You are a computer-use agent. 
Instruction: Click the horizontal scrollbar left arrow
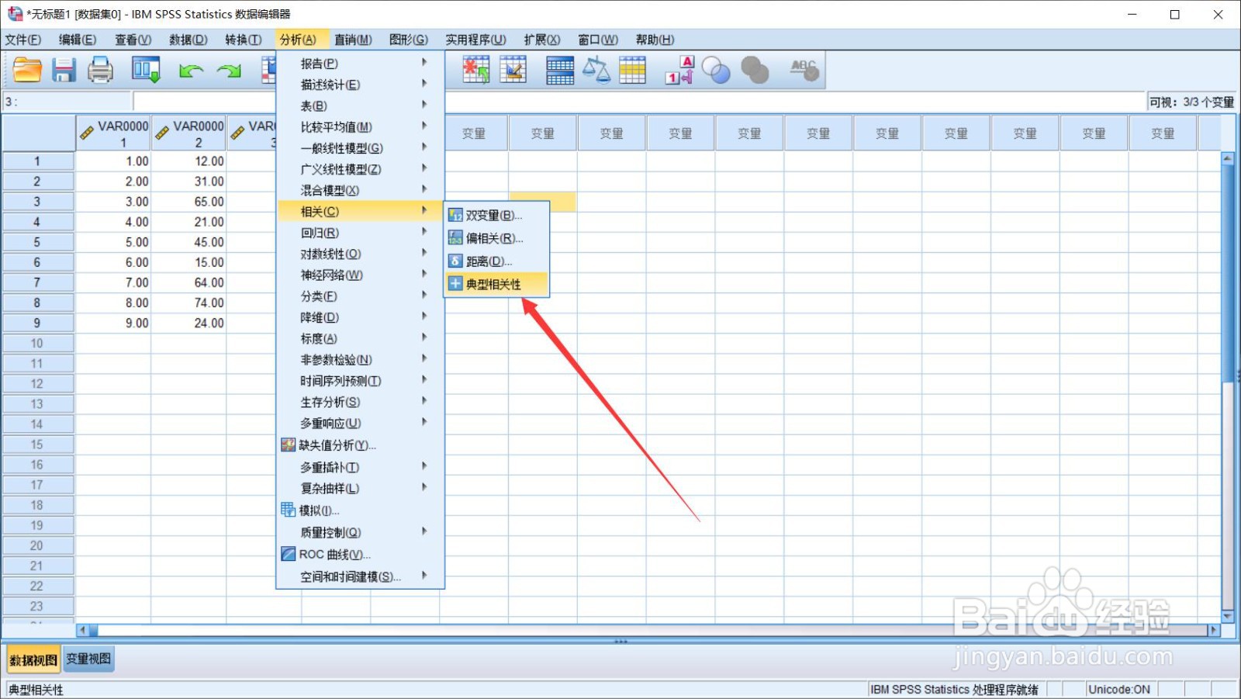tap(82, 630)
